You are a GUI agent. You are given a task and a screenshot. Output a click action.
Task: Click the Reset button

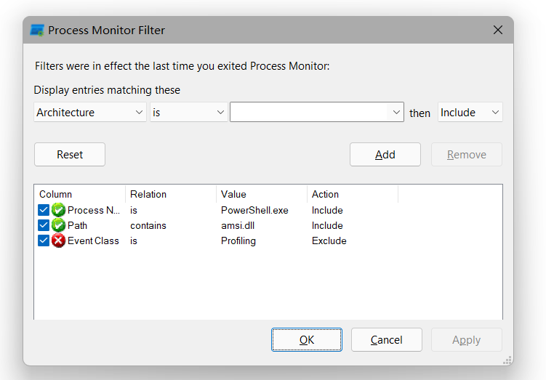coord(70,155)
